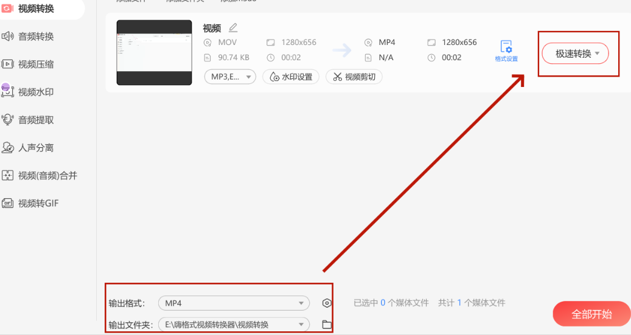Open the 输出文件夹 path dropdown

[x=234, y=325]
